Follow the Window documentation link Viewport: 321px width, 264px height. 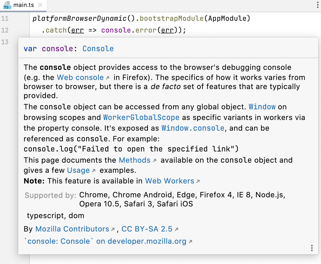[262, 107]
